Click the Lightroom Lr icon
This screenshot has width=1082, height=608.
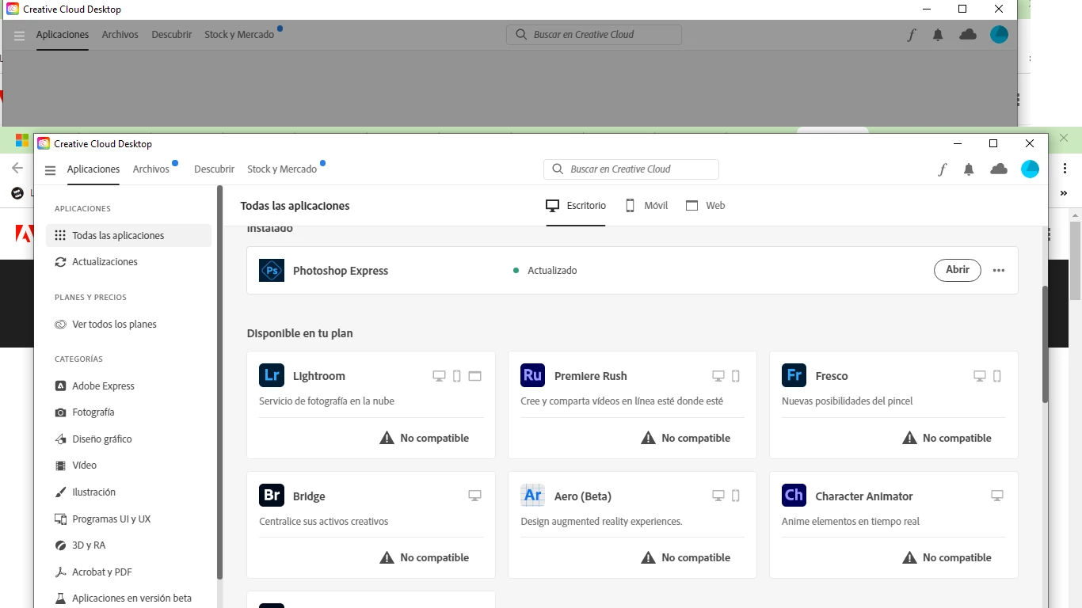tap(272, 375)
